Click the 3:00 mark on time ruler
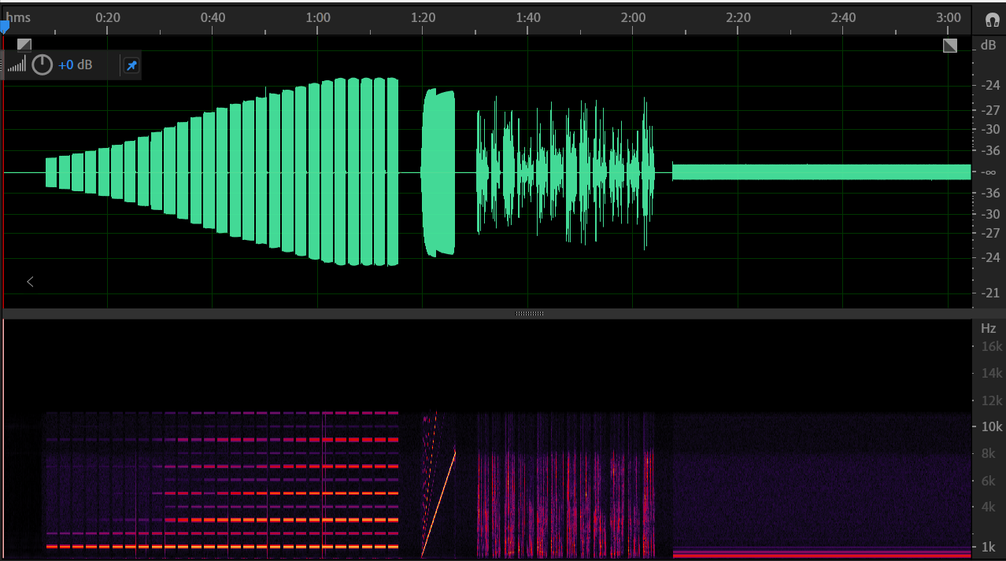 pos(949,17)
